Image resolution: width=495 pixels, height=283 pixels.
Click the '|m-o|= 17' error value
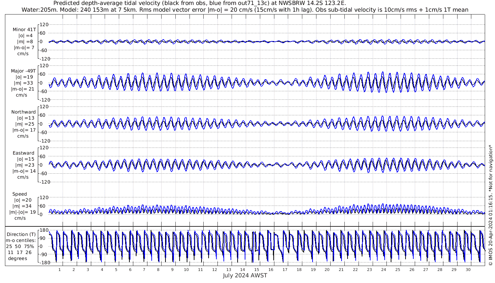coord(24,130)
